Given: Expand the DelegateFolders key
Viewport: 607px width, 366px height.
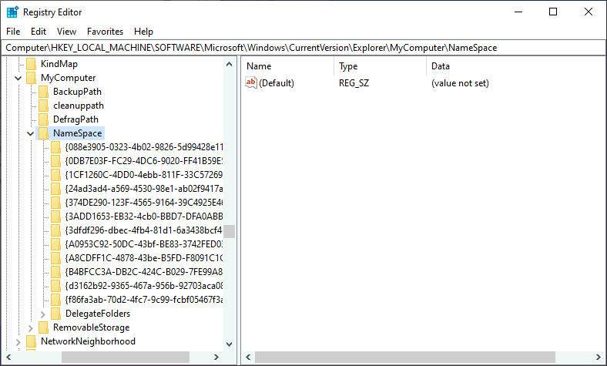Looking at the screenshot, I should 43,314.
